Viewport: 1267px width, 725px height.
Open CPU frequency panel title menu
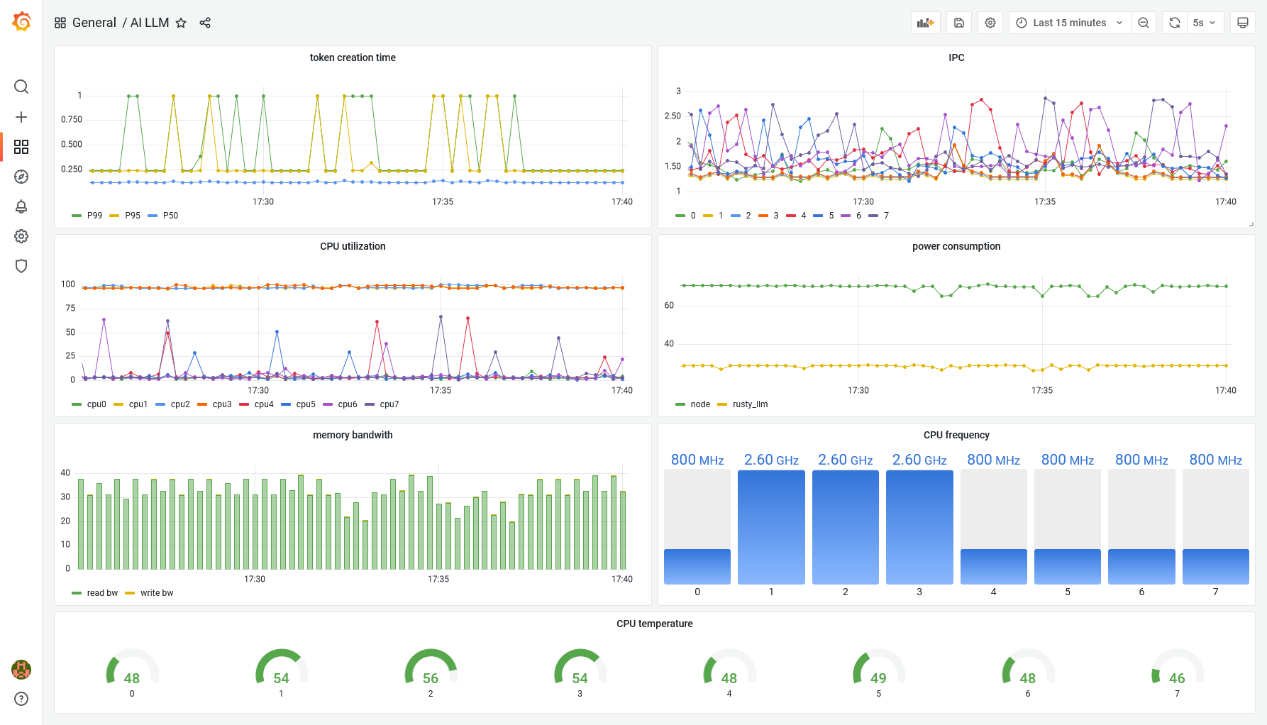(956, 435)
